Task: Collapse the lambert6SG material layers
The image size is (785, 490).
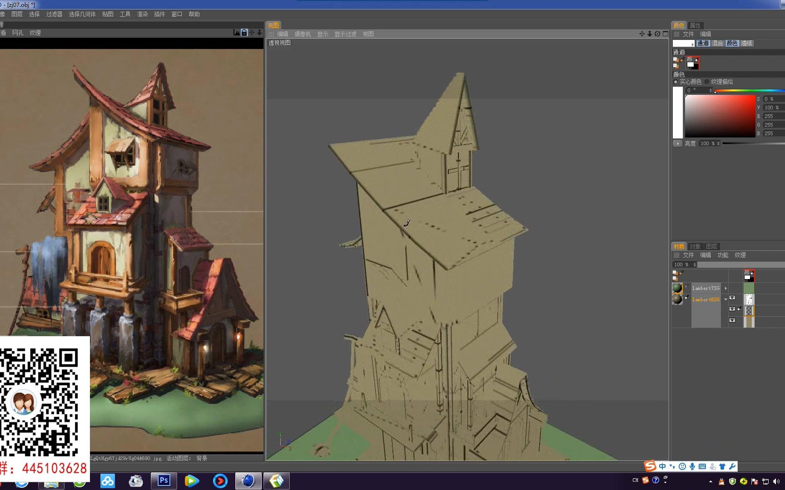Action: (725, 299)
